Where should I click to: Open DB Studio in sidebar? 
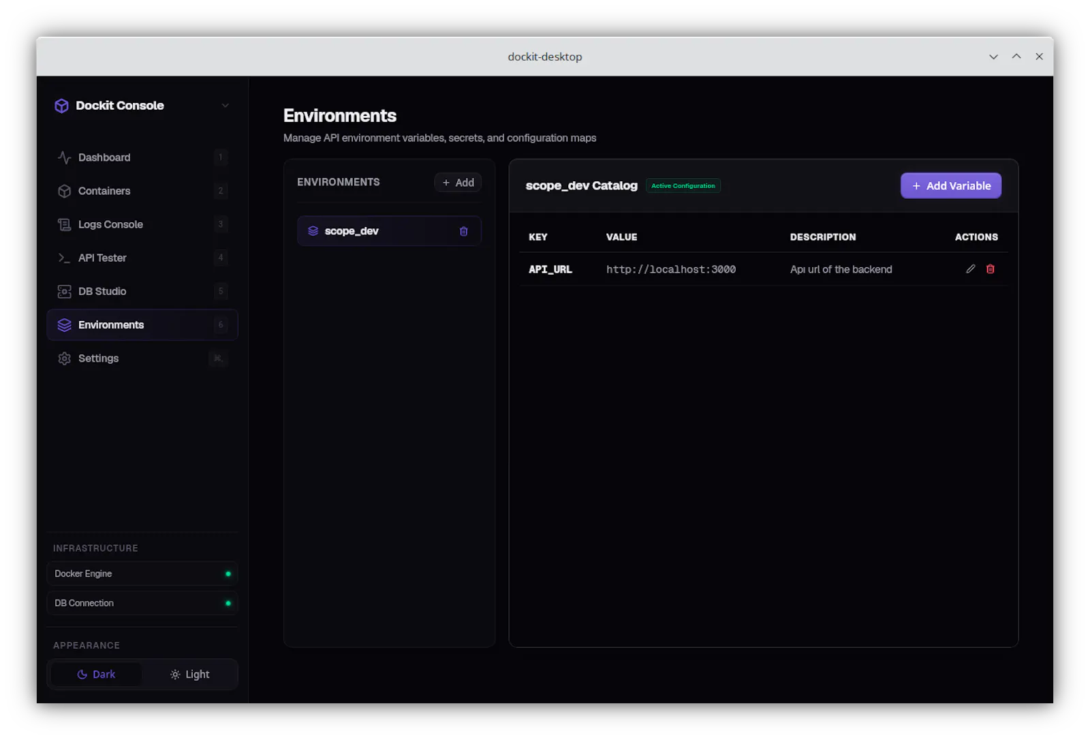pyautogui.click(x=142, y=292)
